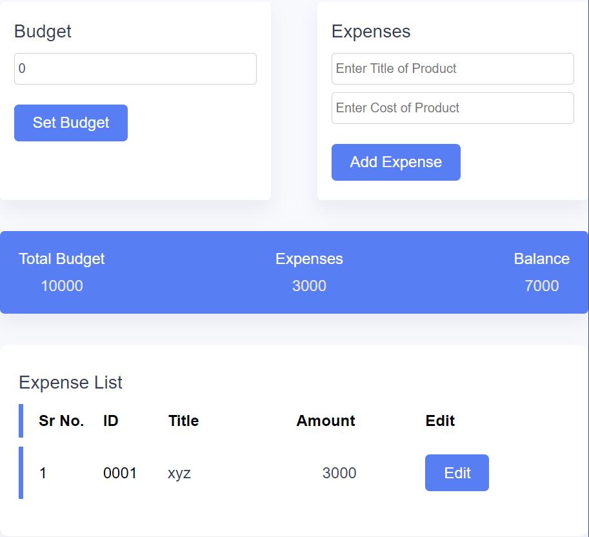Click the Total Budget label
This screenshot has height=537, width=589.
(x=62, y=259)
